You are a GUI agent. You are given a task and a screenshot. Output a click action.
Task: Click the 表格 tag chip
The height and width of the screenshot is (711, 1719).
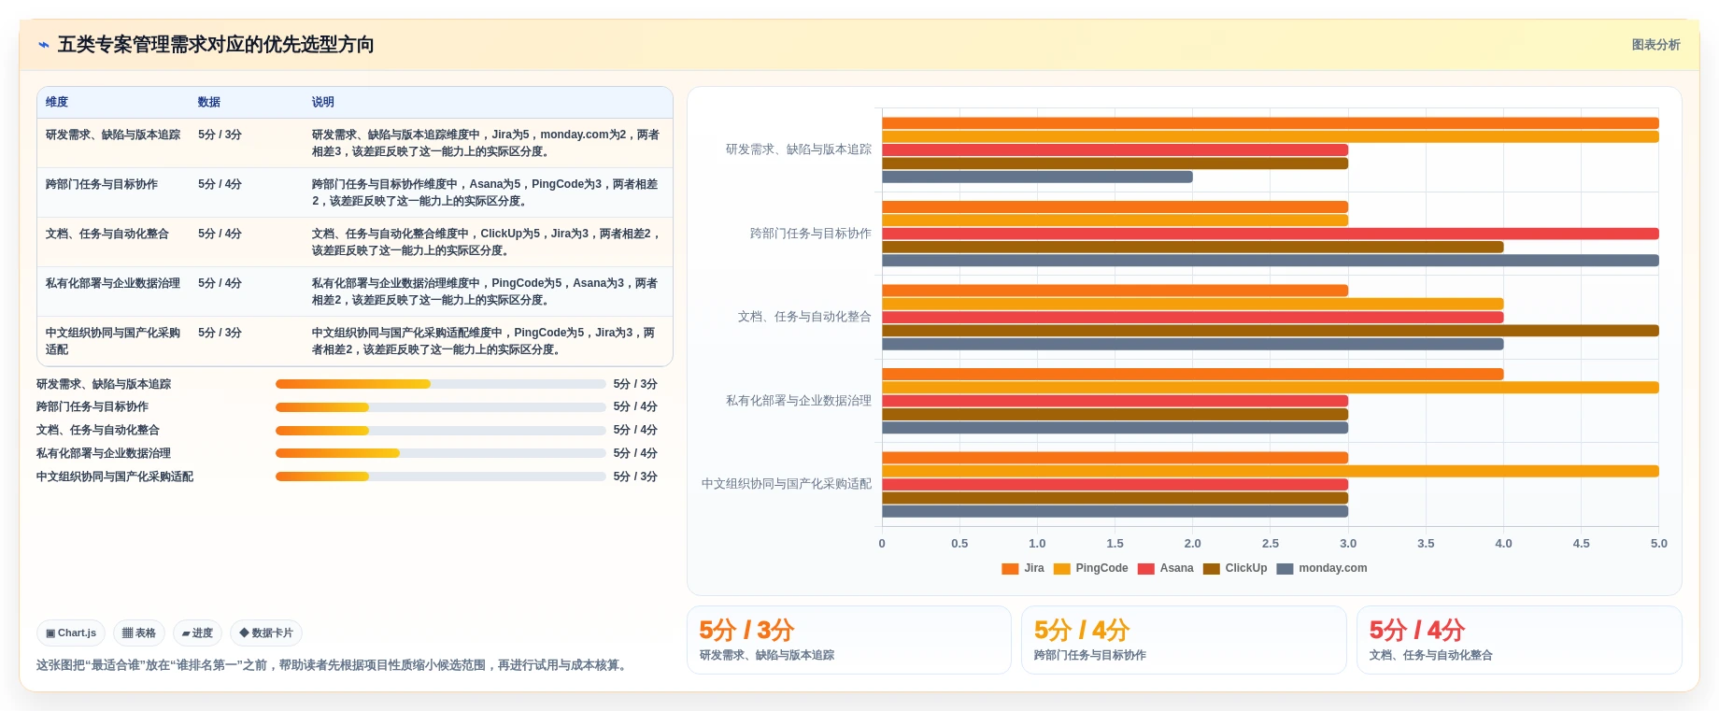(x=139, y=633)
